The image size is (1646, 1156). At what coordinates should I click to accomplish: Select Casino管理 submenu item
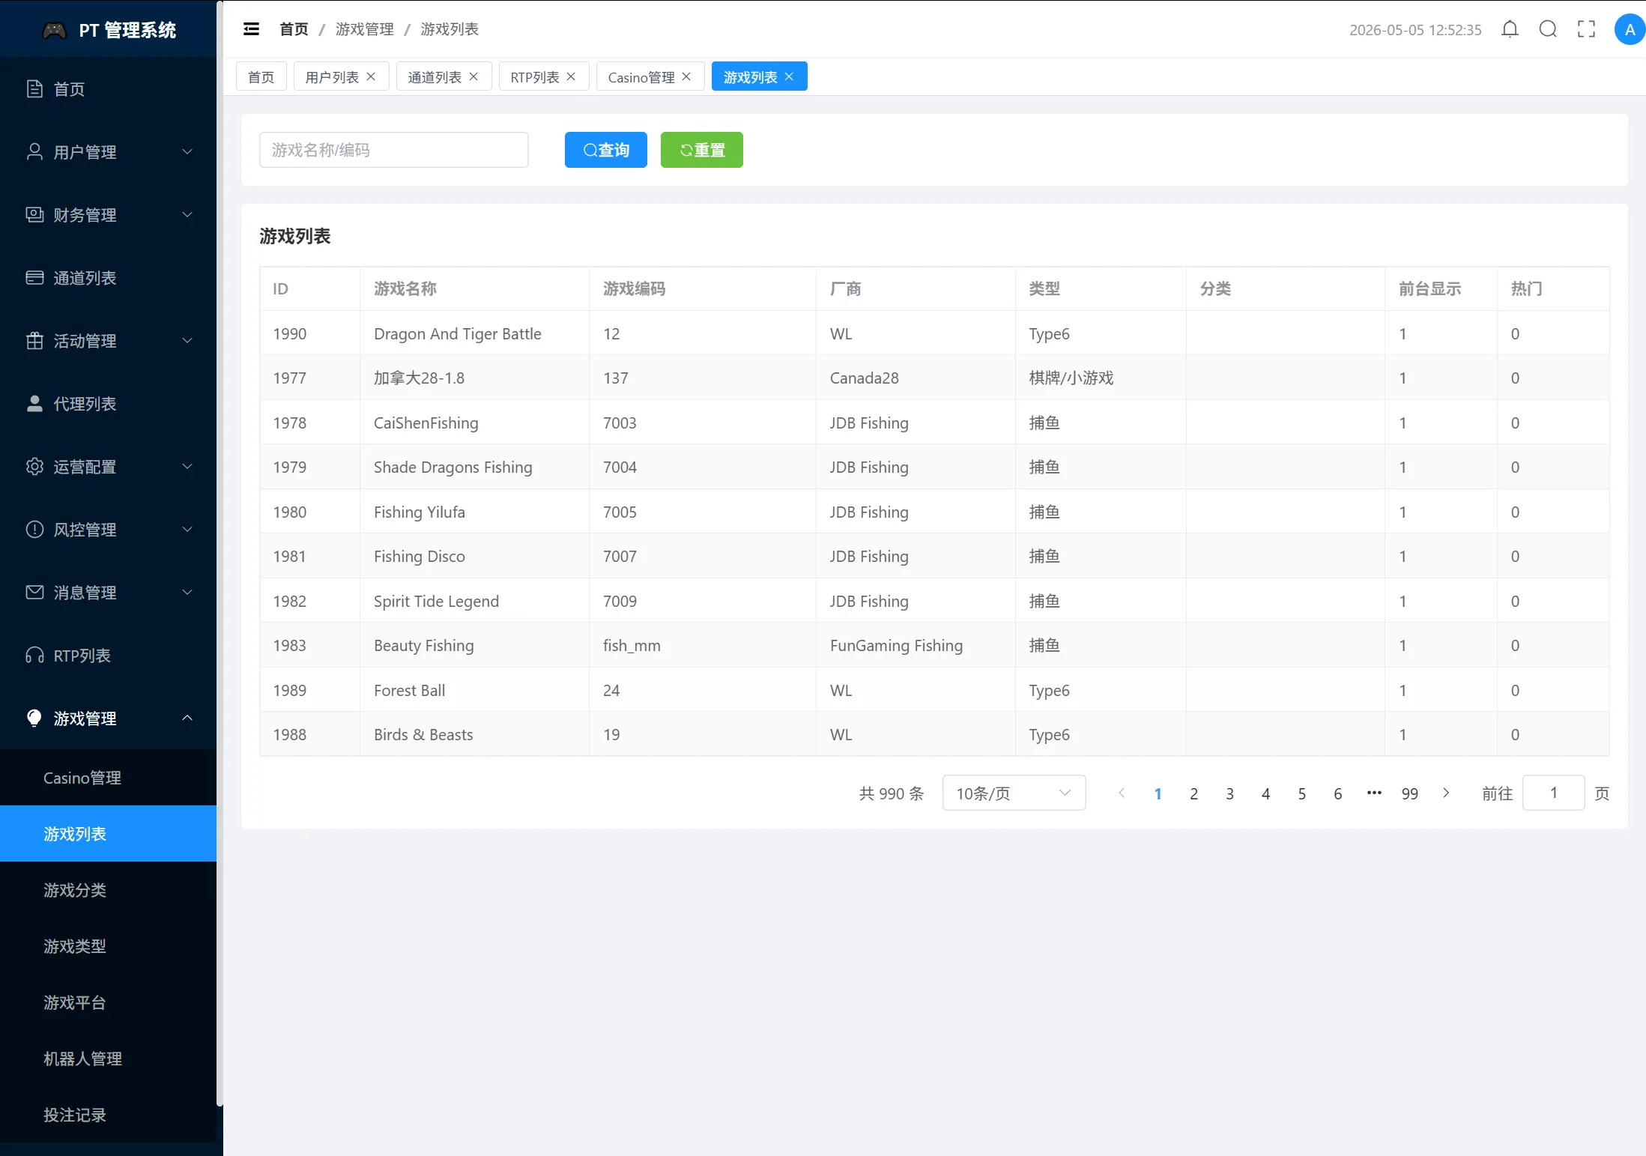(x=108, y=778)
